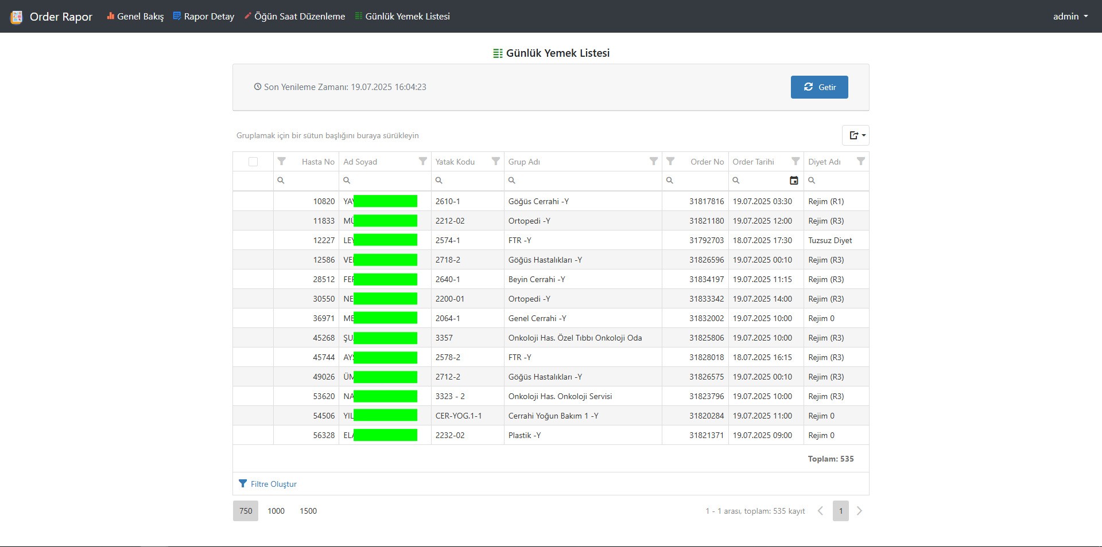
Task: Open Genel Bakış menu item
Action: 135,17
